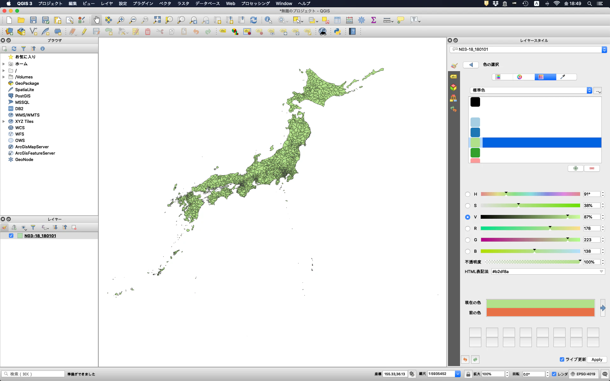Enable the H radio button
The image size is (610, 381).
pyautogui.click(x=468, y=194)
